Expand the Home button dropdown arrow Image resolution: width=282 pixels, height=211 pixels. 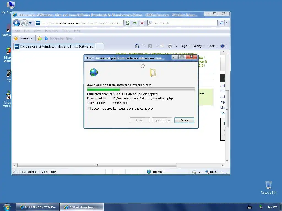144,46
